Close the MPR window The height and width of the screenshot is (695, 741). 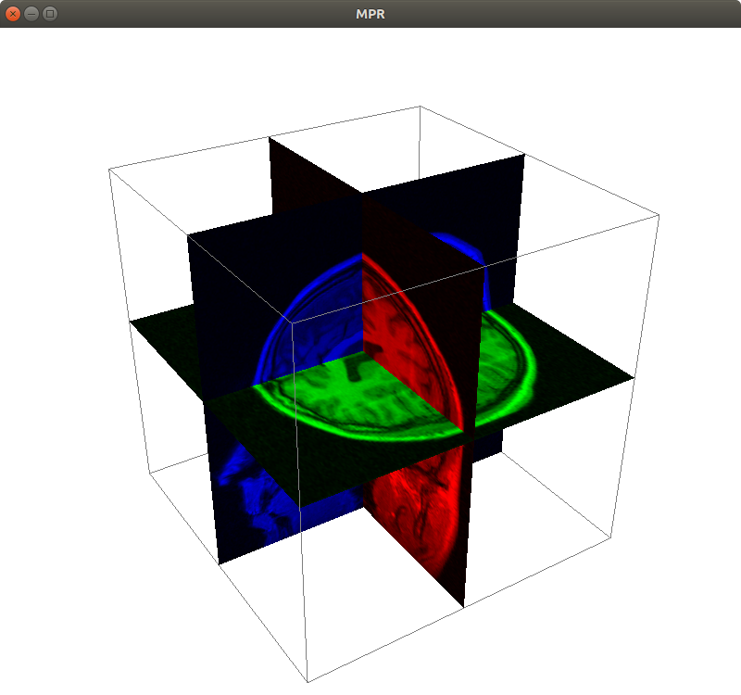(x=13, y=14)
